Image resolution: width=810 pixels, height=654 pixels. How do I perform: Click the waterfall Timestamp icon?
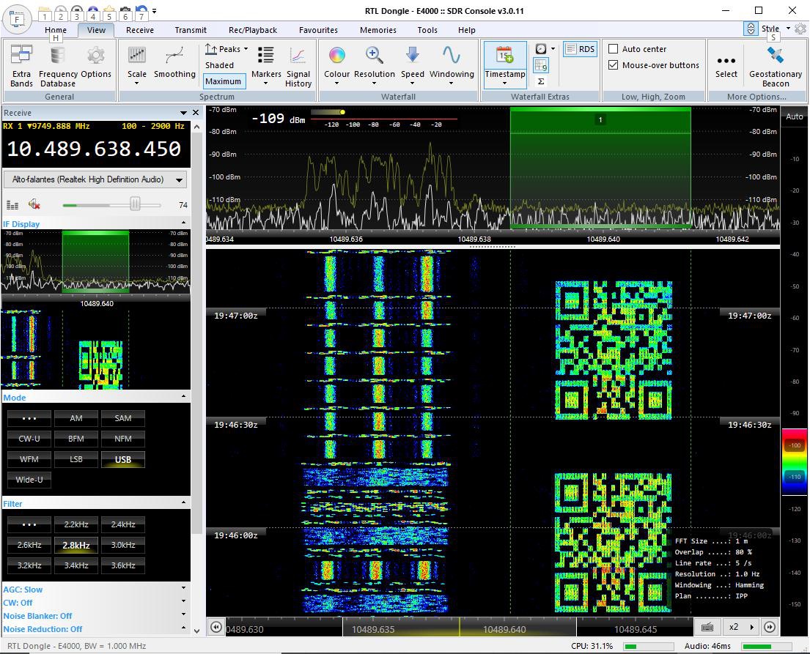505,55
